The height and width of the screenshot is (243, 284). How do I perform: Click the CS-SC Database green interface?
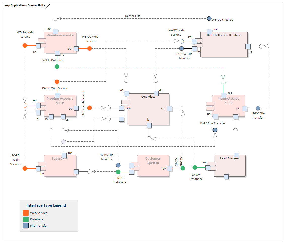(x=118, y=171)
